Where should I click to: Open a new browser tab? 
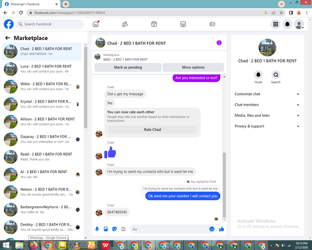pyautogui.click(x=66, y=4)
